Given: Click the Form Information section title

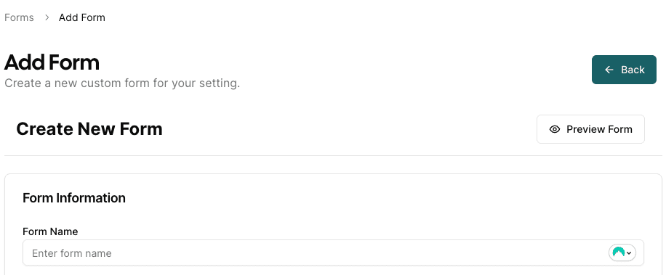Looking at the screenshot, I should coord(74,198).
